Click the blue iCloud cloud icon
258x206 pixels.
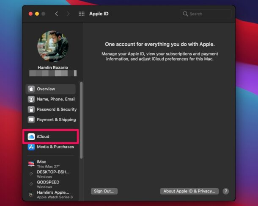(x=31, y=136)
